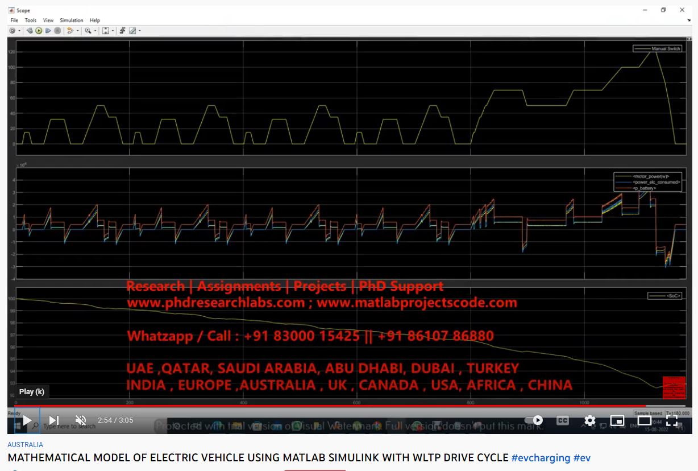Run the simulation with the green play icon
698x471 pixels.
click(x=39, y=31)
